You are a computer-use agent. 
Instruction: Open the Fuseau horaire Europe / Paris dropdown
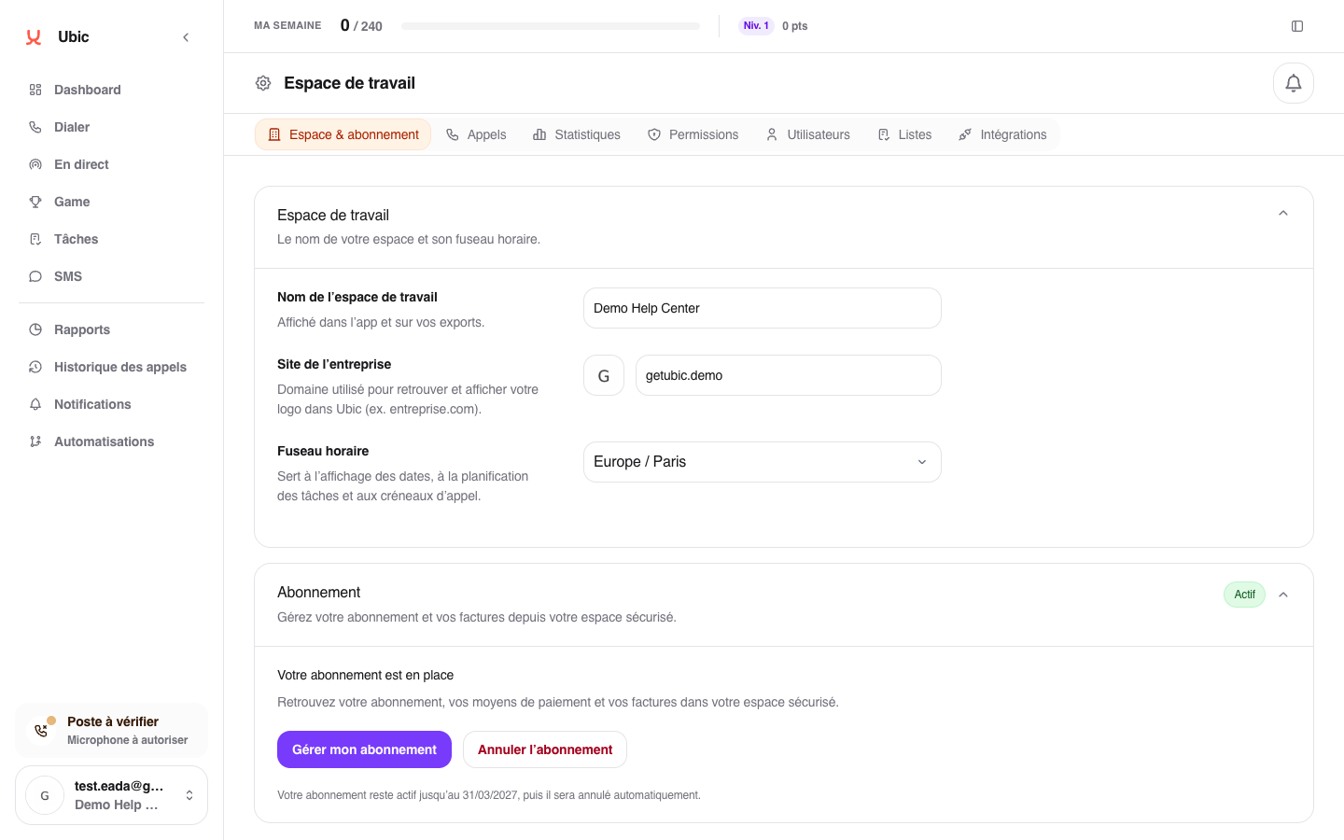point(762,462)
